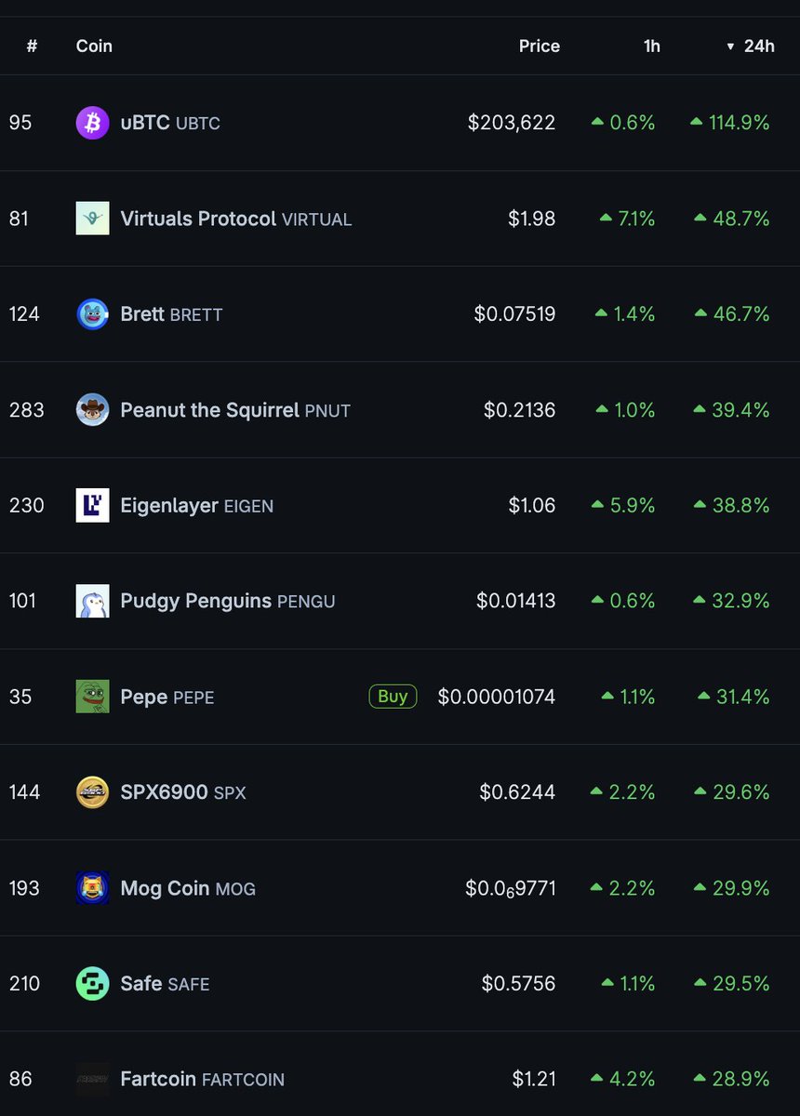
Task: Sort by the Coin column header
Action: click(x=94, y=46)
